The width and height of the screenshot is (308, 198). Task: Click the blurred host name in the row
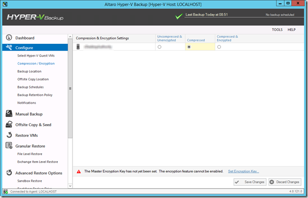98,47
